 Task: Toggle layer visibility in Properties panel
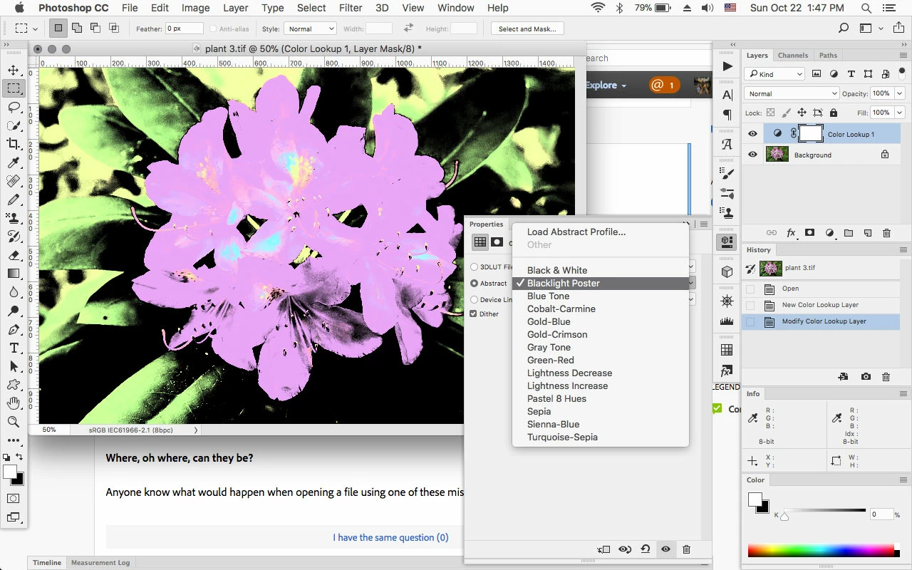pyautogui.click(x=665, y=549)
